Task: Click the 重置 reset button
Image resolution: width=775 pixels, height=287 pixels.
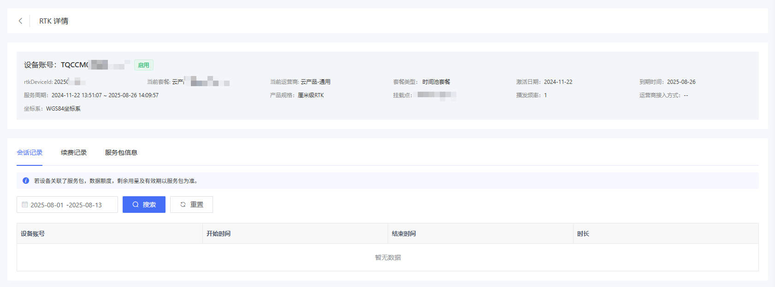Action: pos(191,205)
